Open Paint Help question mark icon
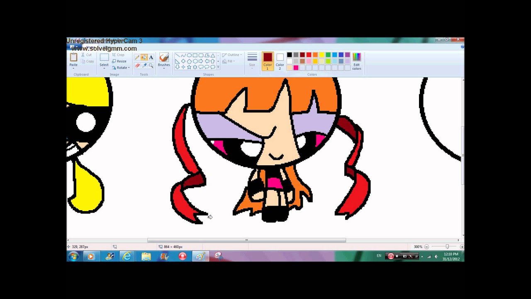The height and width of the screenshot is (299, 531). (x=462, y=47)
